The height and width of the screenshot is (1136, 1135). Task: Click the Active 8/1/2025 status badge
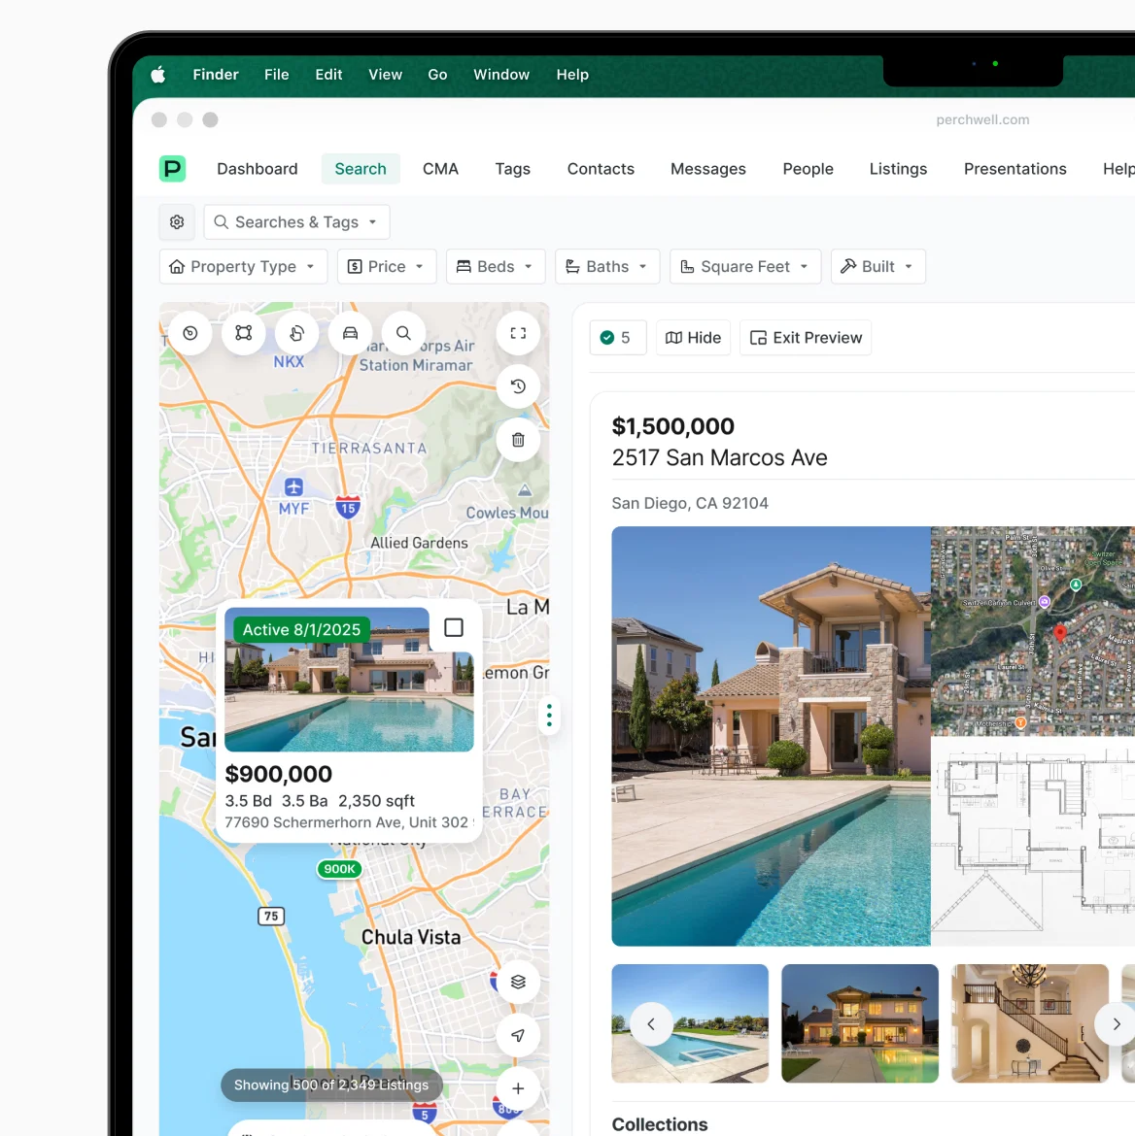click(x=301, y=629)
